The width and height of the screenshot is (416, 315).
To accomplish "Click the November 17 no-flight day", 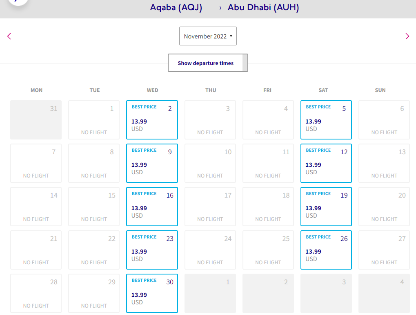I will tap(210, 206).
